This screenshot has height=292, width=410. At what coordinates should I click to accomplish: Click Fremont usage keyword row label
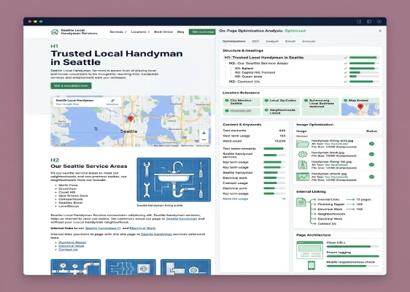click(x=235, y=183)
